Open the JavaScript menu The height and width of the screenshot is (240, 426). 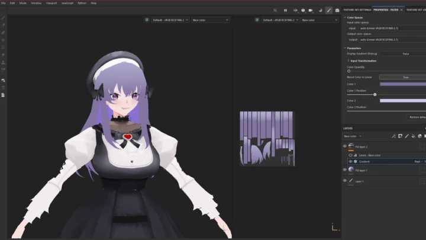point(67,3)
